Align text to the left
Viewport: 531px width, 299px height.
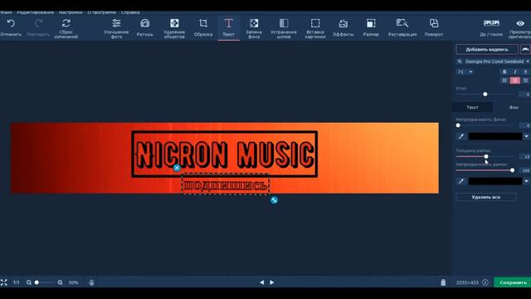pos(504,81)
